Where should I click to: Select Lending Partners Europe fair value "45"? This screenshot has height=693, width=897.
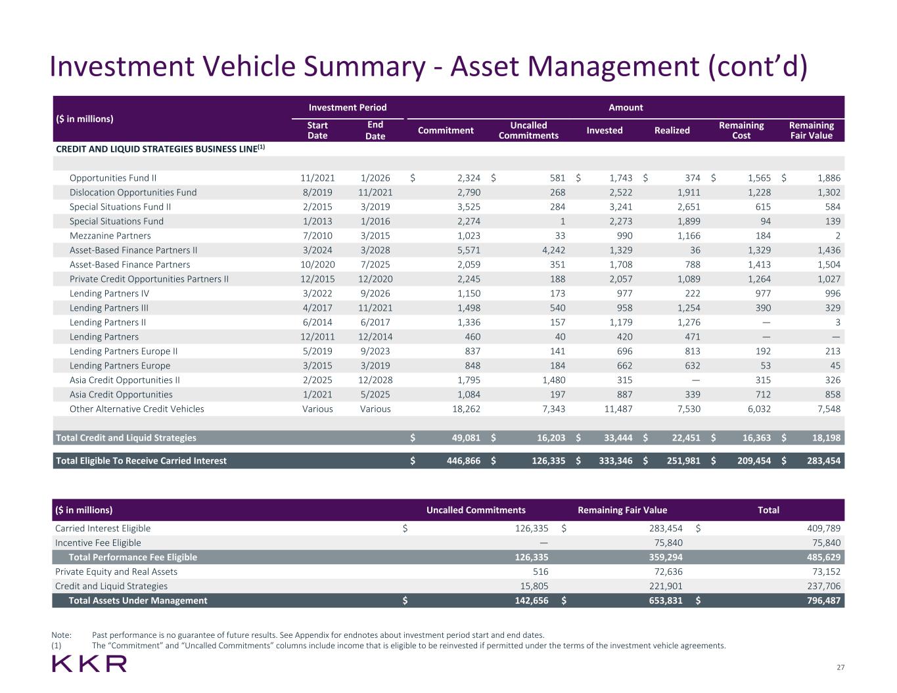[835, 366]
